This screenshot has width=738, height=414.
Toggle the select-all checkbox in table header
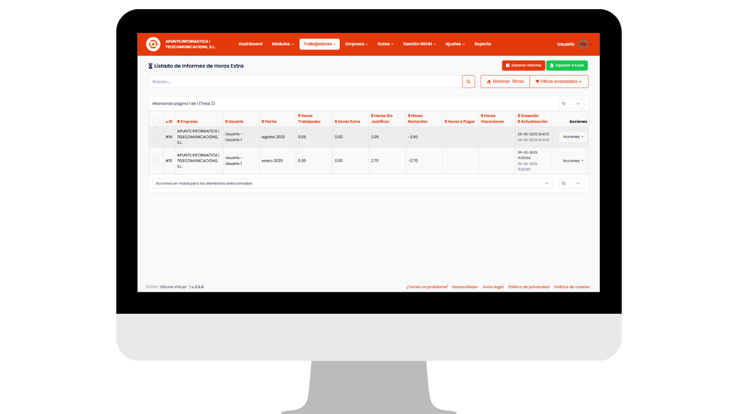pos(156,121)
